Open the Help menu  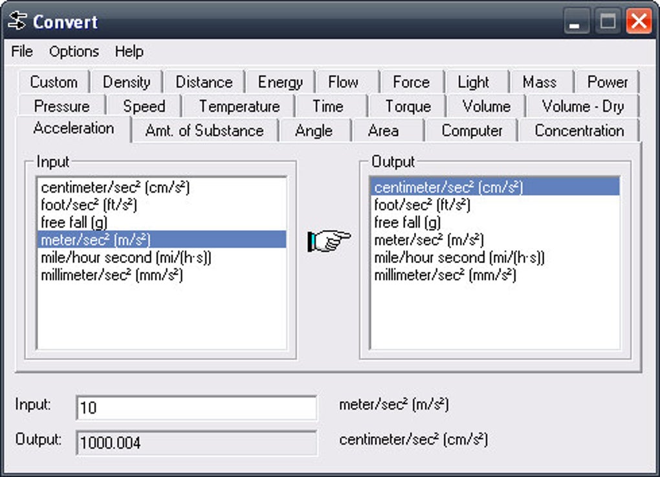coord(127,52)
